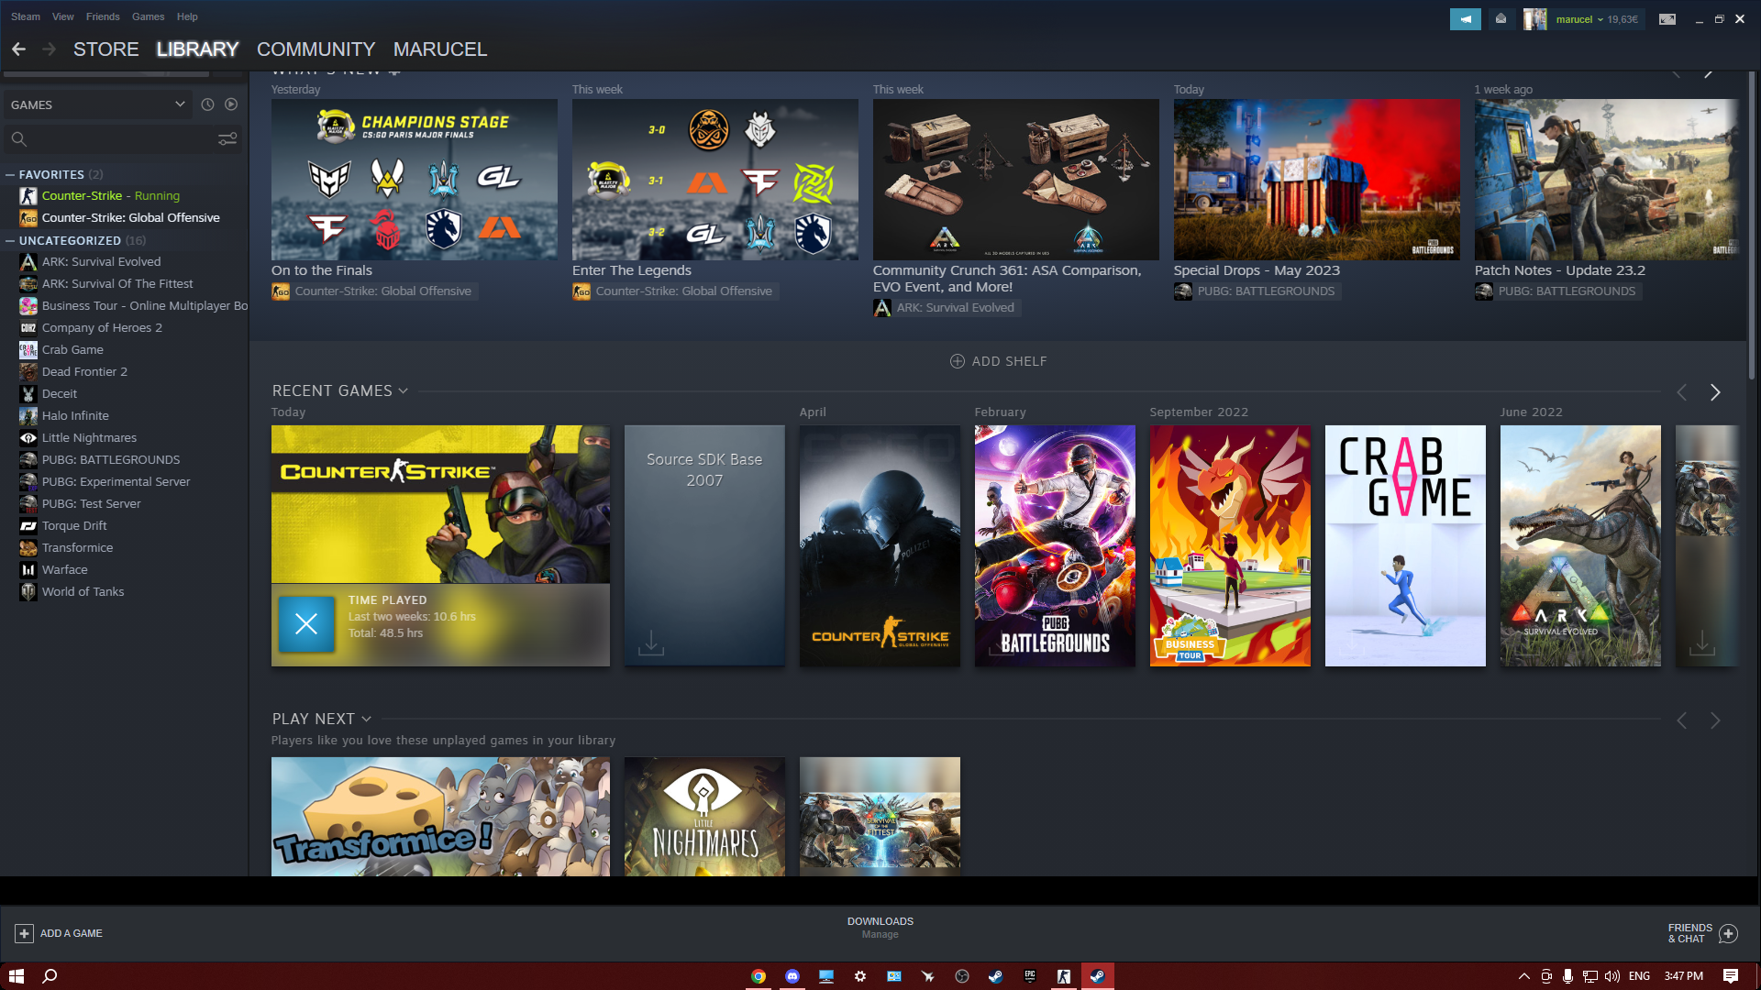Collapse the FAVORITES category

[x=10, y=174]
